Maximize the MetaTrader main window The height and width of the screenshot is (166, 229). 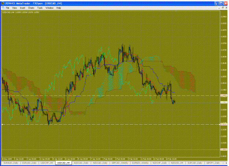pos(221,3)
